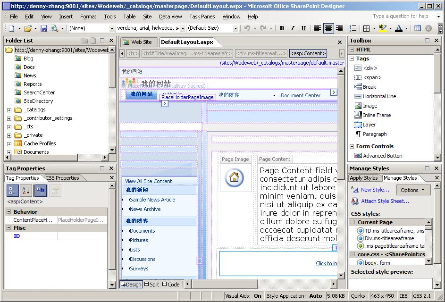This screenshot has height=302, width=445.
Task: Select Advanced Button in Toolbox
Action: (382, 156)
